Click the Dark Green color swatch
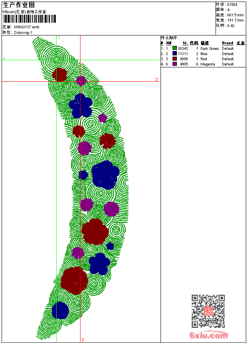 point(174,48)
